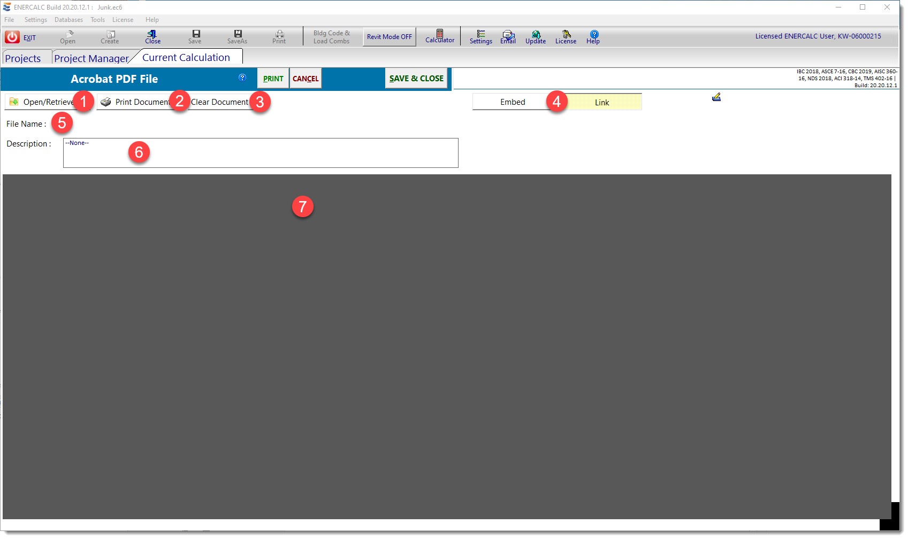Click the Help toolbar icon
Image resolution: width=908 pixels, height=539 pixels.
(593, 36)
